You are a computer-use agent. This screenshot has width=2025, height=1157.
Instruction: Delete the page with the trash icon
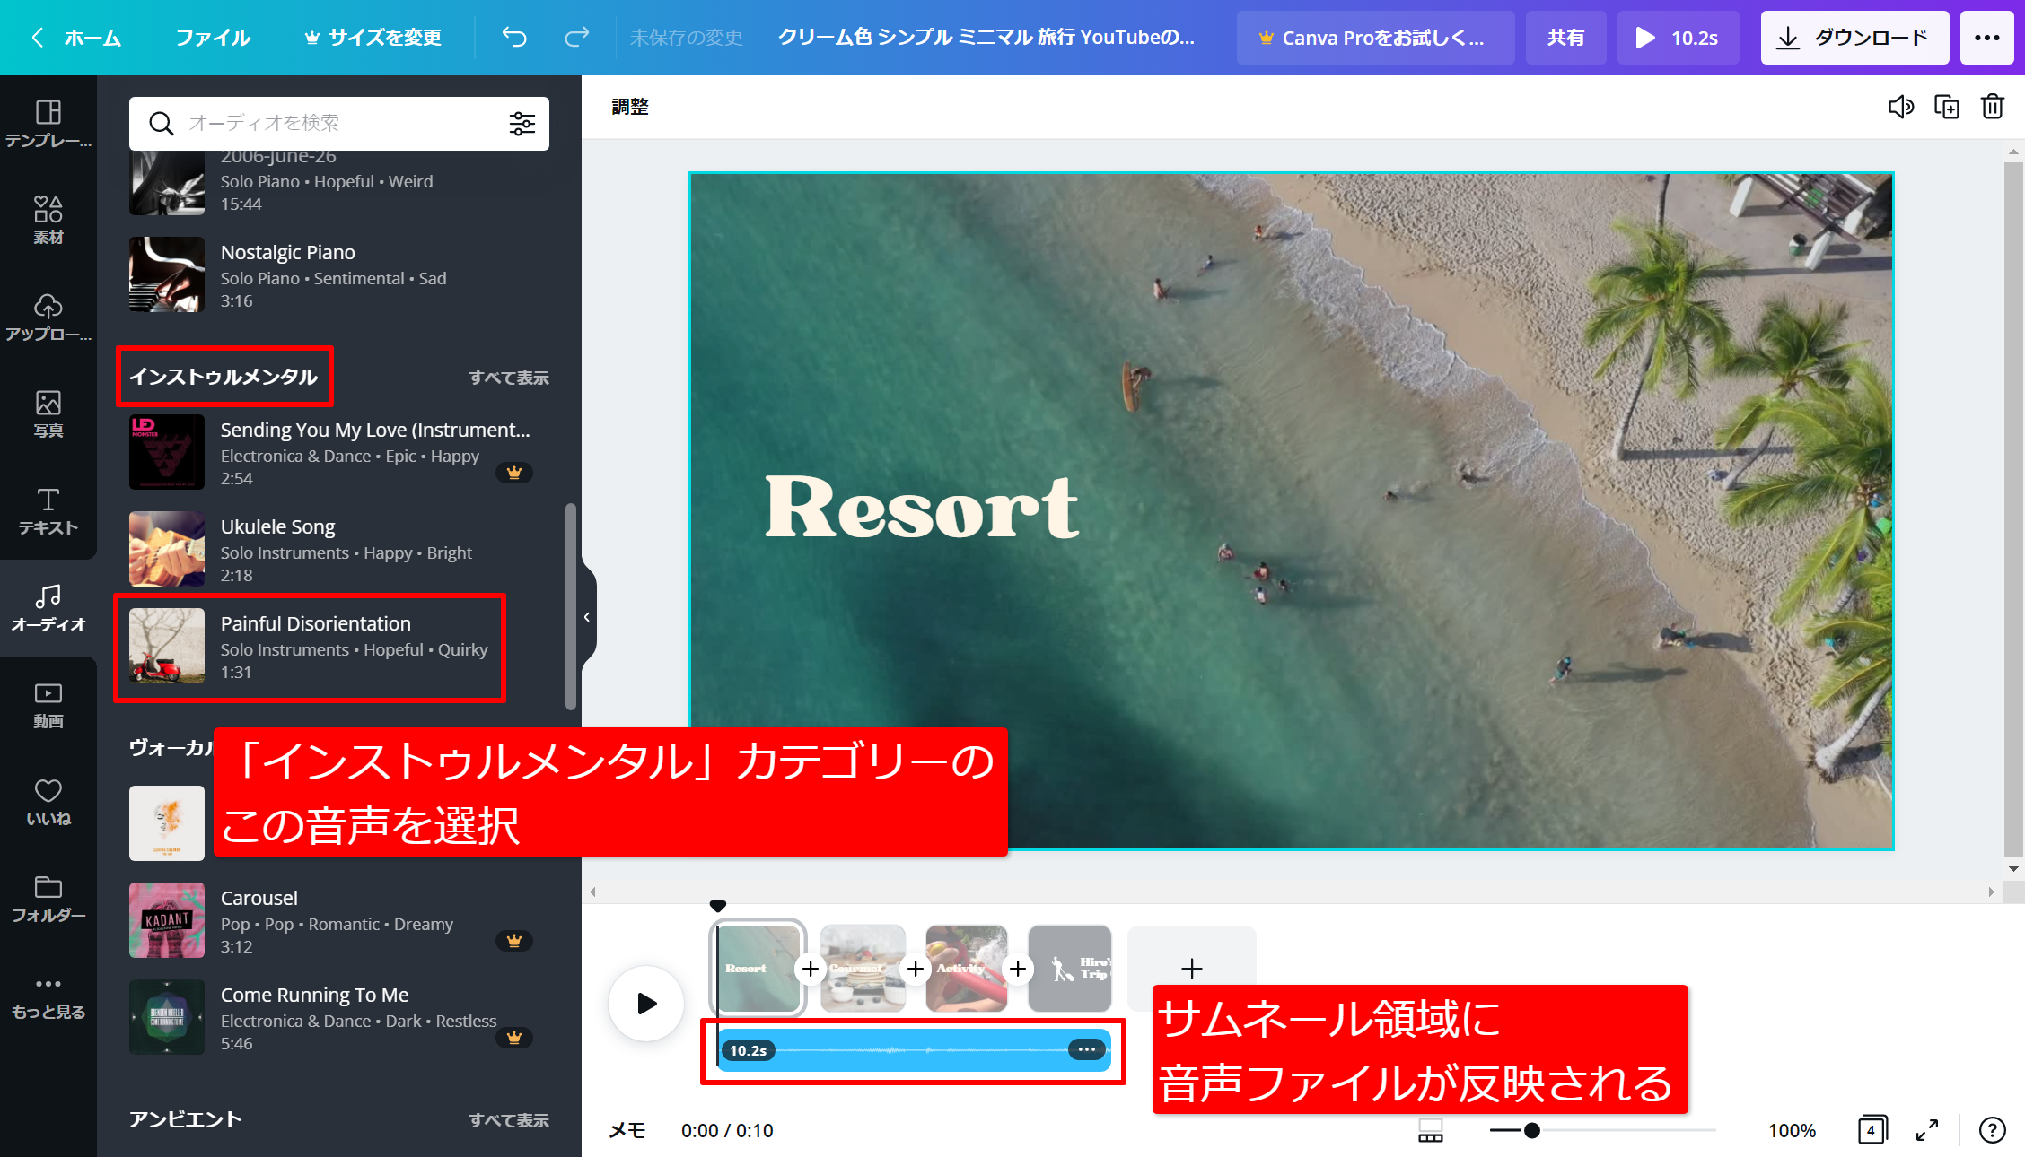click(1993, 107)
